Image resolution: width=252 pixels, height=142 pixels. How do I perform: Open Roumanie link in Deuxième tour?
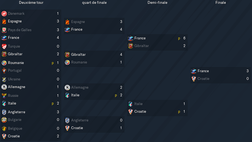pyautogui.click(x=16, y=63)
